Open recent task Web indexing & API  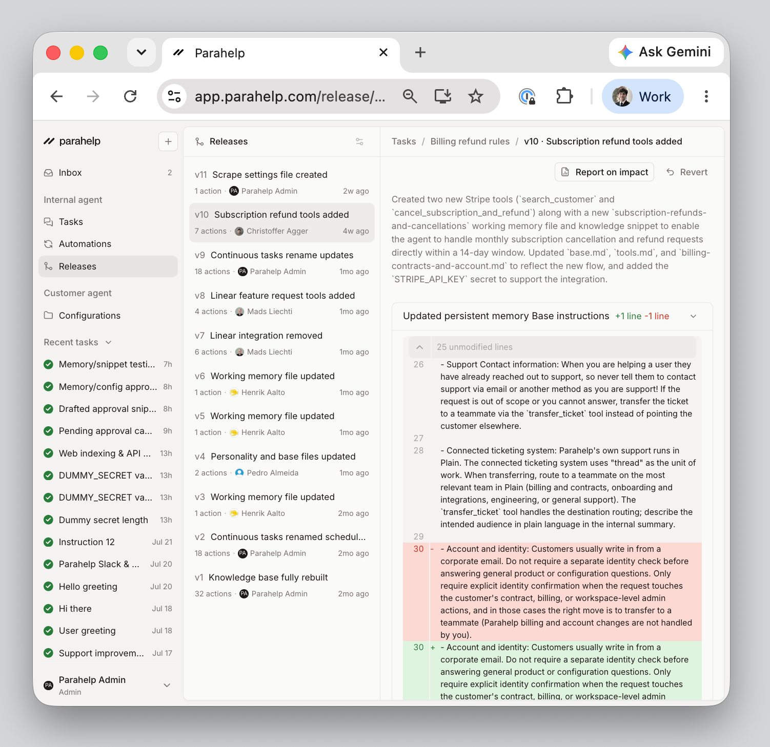(x=108, y=453)
